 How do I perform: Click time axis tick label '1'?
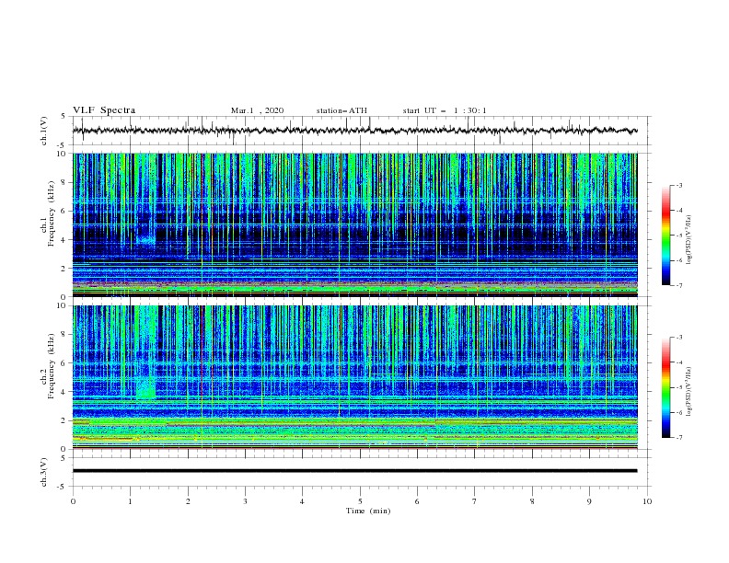point(130,501)
